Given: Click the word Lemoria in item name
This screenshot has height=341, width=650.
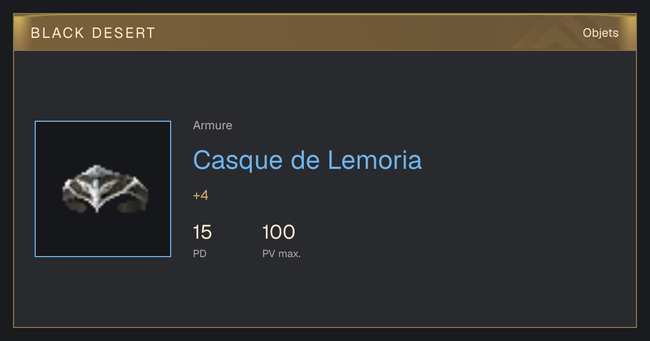Looking at the screenshot, I should [375, 160].
